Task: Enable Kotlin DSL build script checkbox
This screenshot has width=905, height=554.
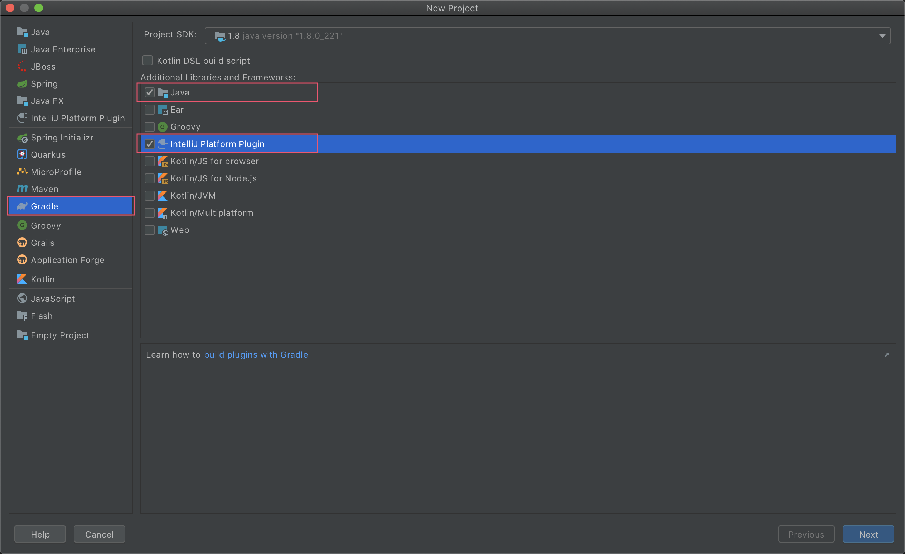Action: pyautogui.click(x=147, y=60)
